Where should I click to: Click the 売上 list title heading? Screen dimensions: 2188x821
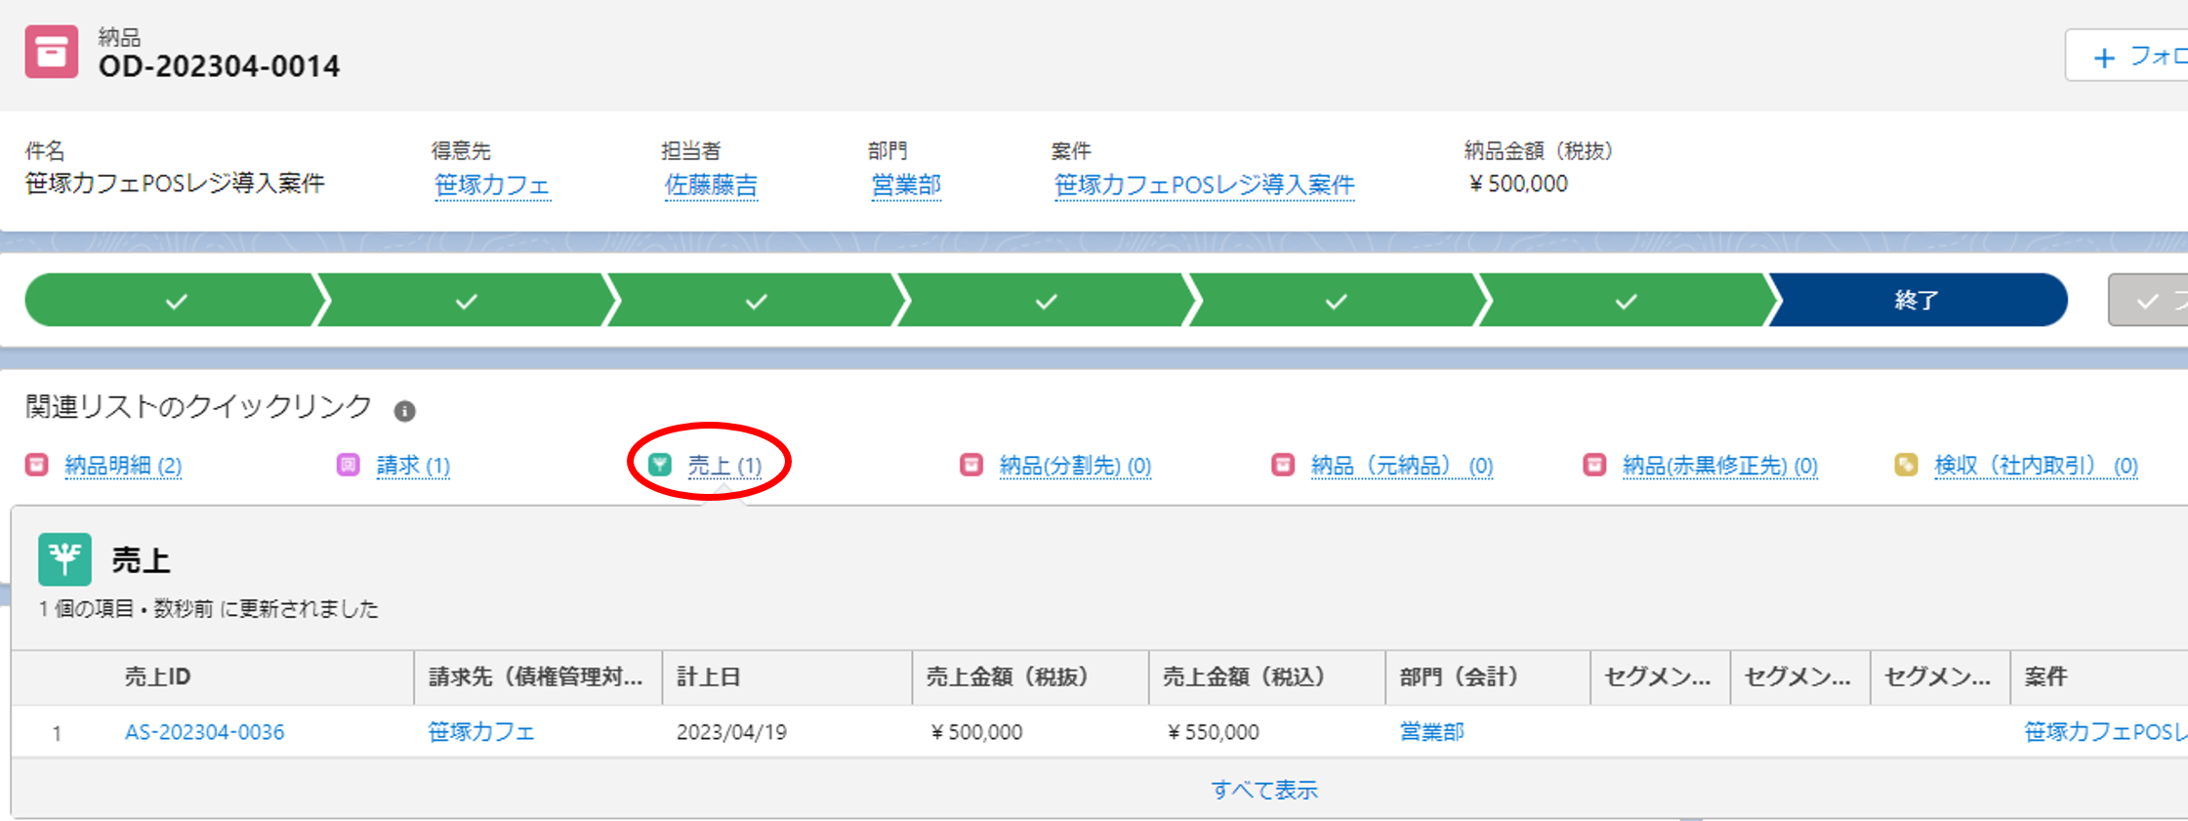pyautogui.click(x=141, y=560)
